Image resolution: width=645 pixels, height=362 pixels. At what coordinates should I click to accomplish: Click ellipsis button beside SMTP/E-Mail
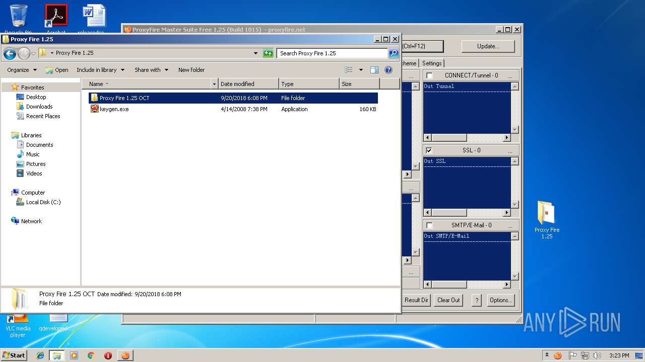510,225
